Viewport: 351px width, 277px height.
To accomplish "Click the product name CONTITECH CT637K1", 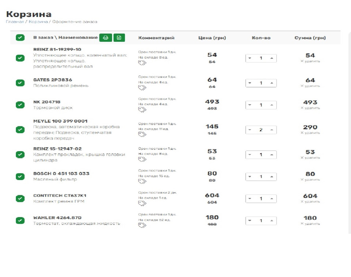I will click(x=60, y=196).
